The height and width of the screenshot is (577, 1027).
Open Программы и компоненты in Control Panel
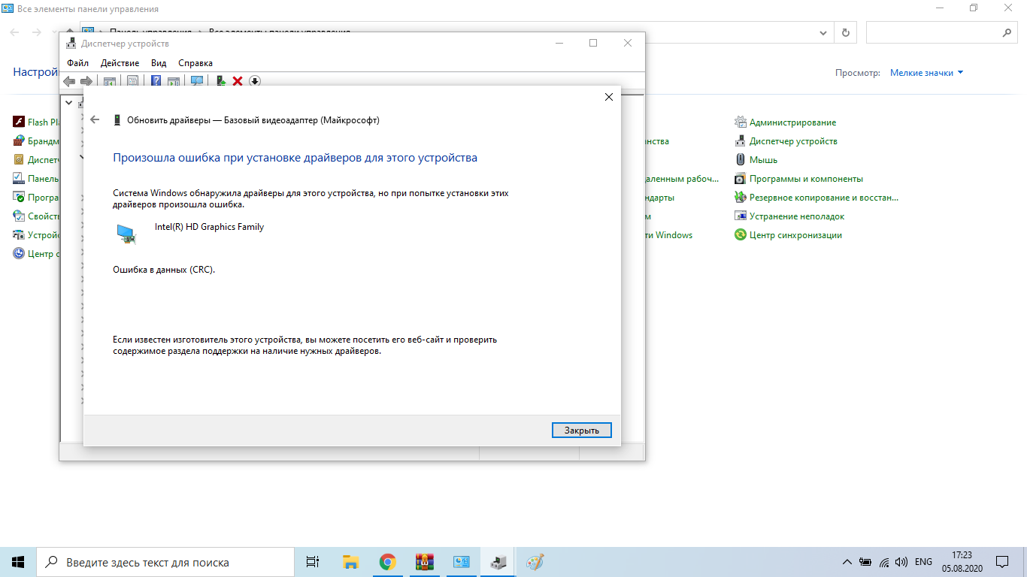[806, 179]
